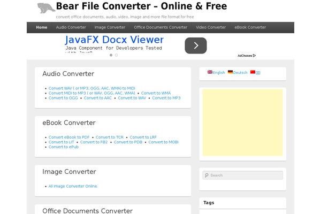Click the Chinese flag icon

click(253, 72)
